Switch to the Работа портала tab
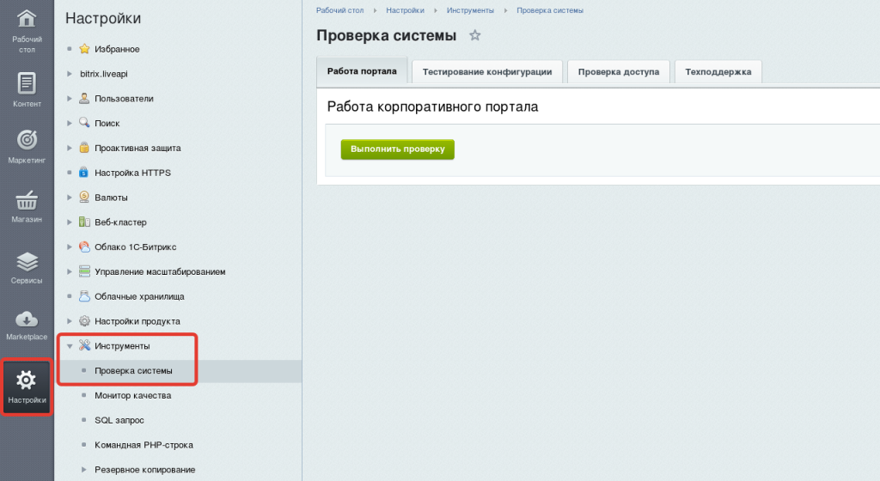The width and height of the screenshot is (880, 481). [362, 71]
